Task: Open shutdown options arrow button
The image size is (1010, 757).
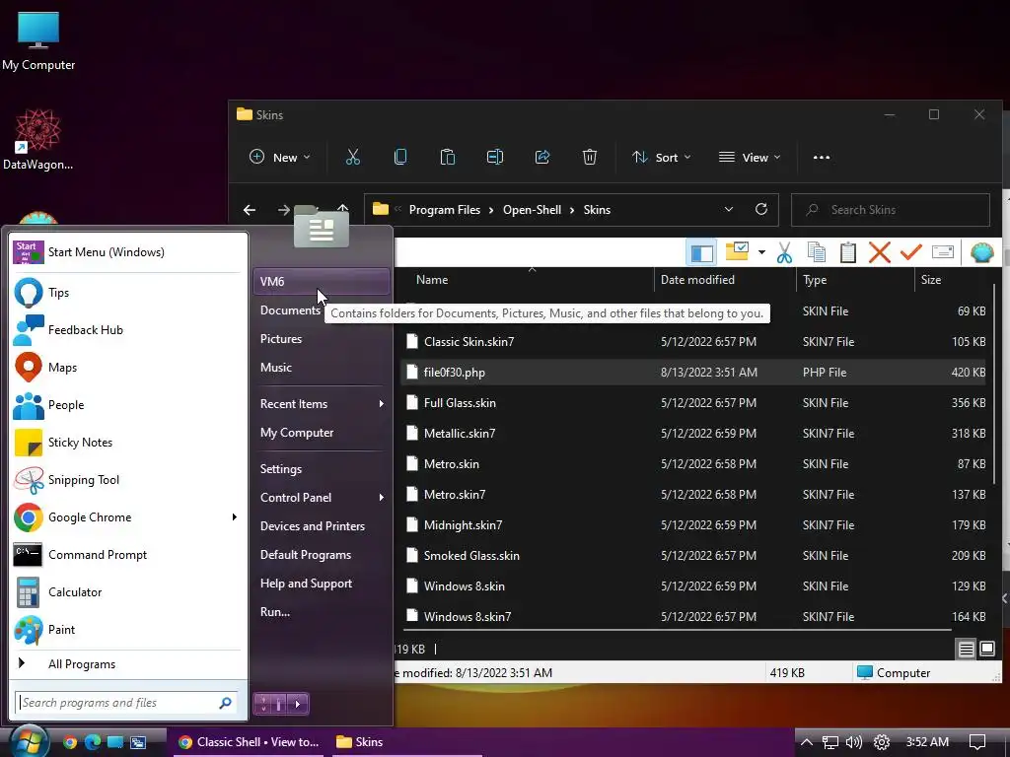Action: [x=297, y=704]
